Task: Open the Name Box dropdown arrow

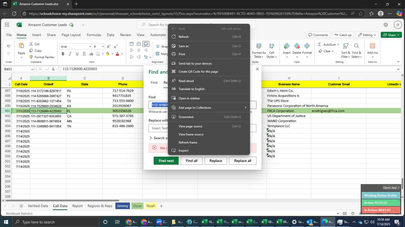Action: (32, 69)
